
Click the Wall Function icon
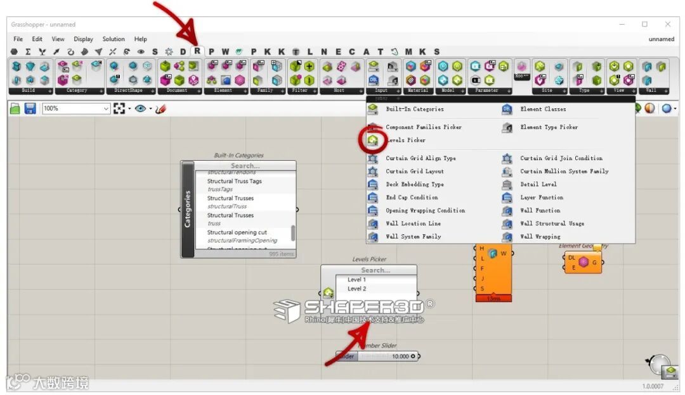click(507, 211)
